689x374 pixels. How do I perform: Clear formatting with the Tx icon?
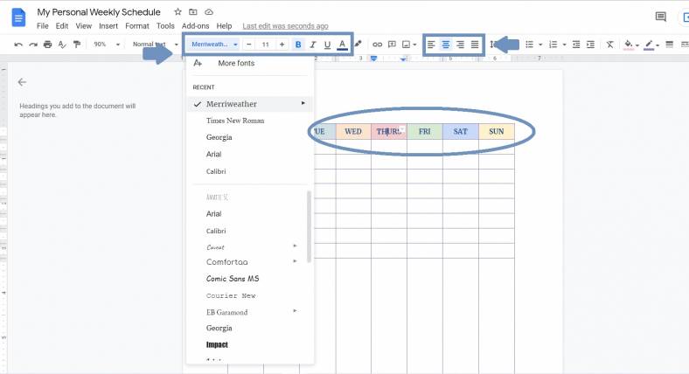(610, 45)
